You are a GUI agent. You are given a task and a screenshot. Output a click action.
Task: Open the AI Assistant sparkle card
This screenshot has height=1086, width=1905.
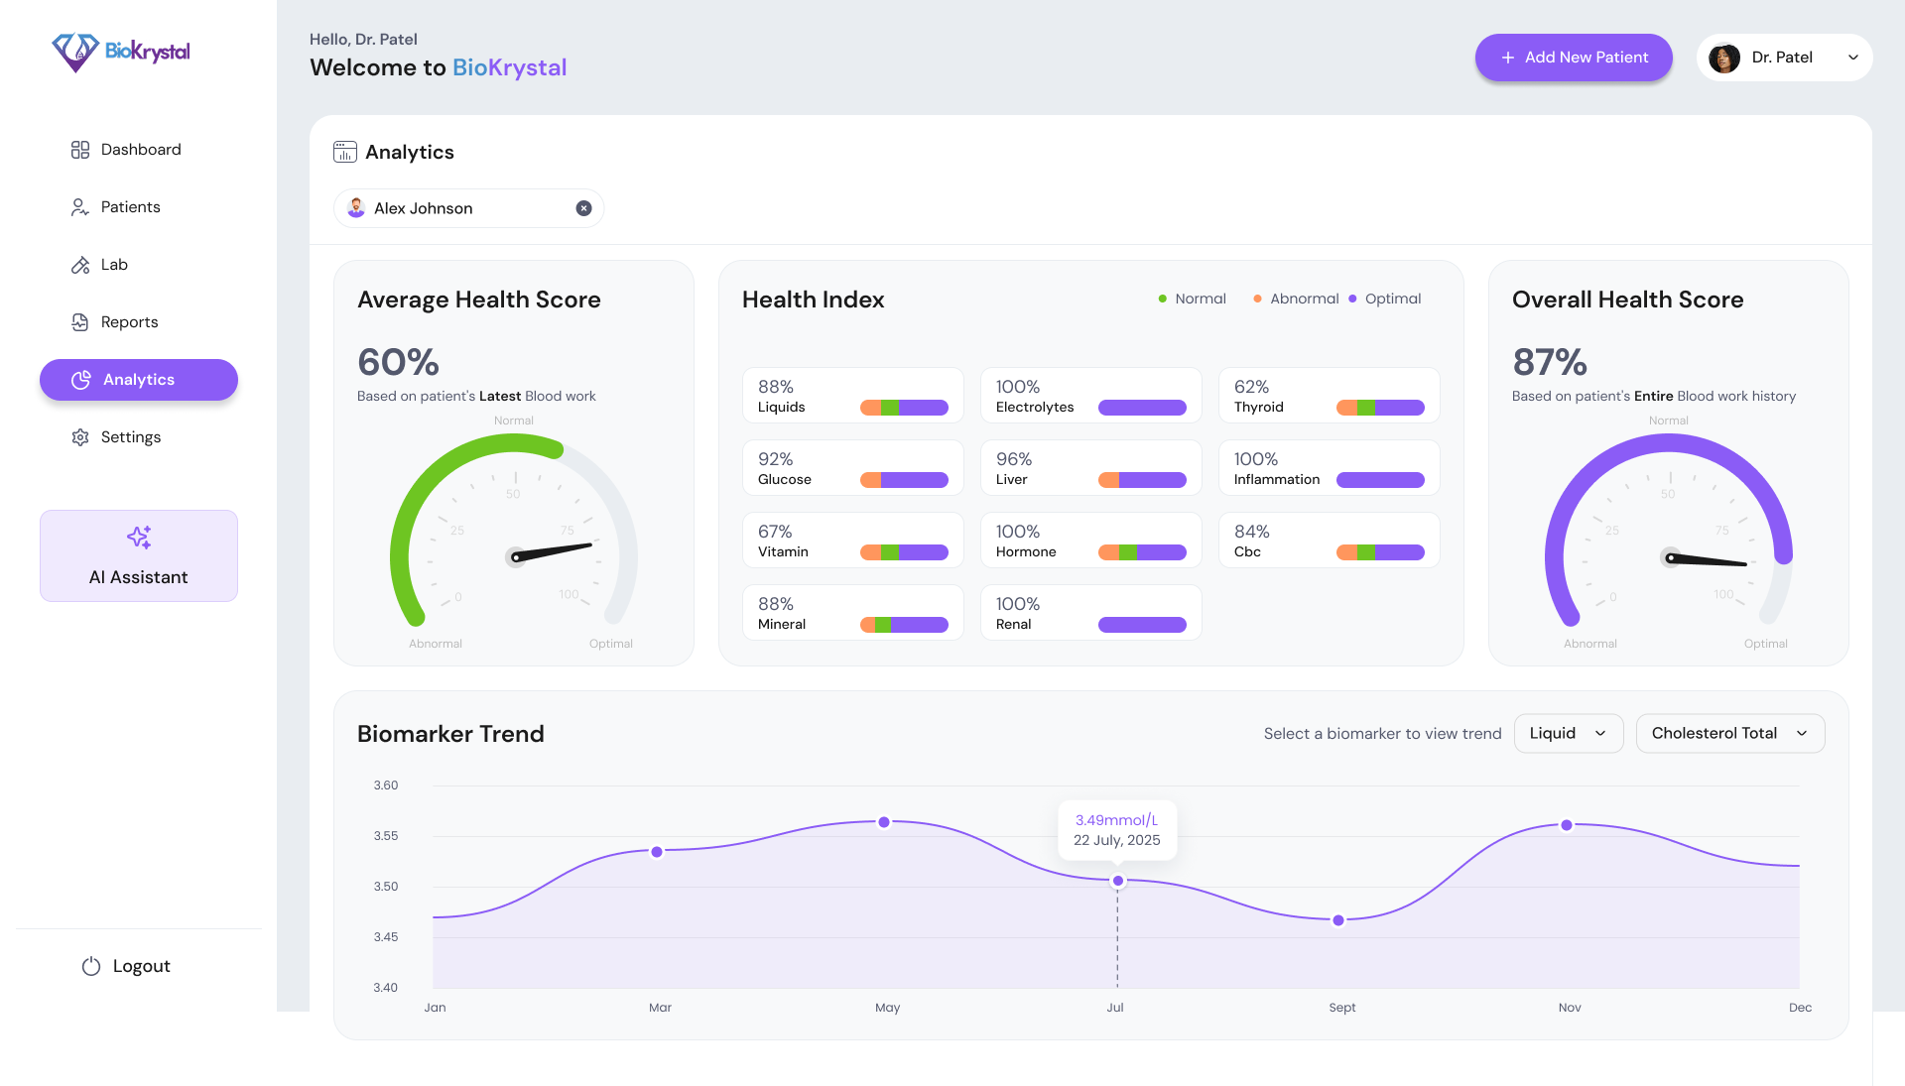[139, 555]
